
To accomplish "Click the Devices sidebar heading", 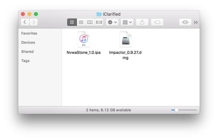I will [28, 42].
